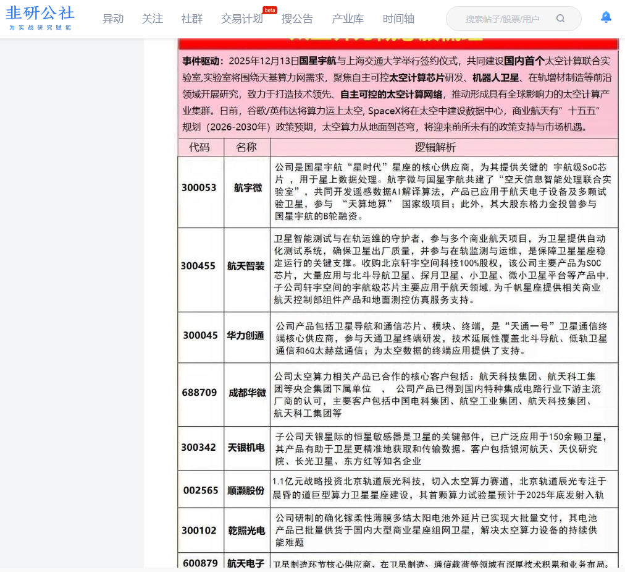The height and width of the screenshot is (572, 625).
Task: Click stock code 002565
Action: click(201, 490)
